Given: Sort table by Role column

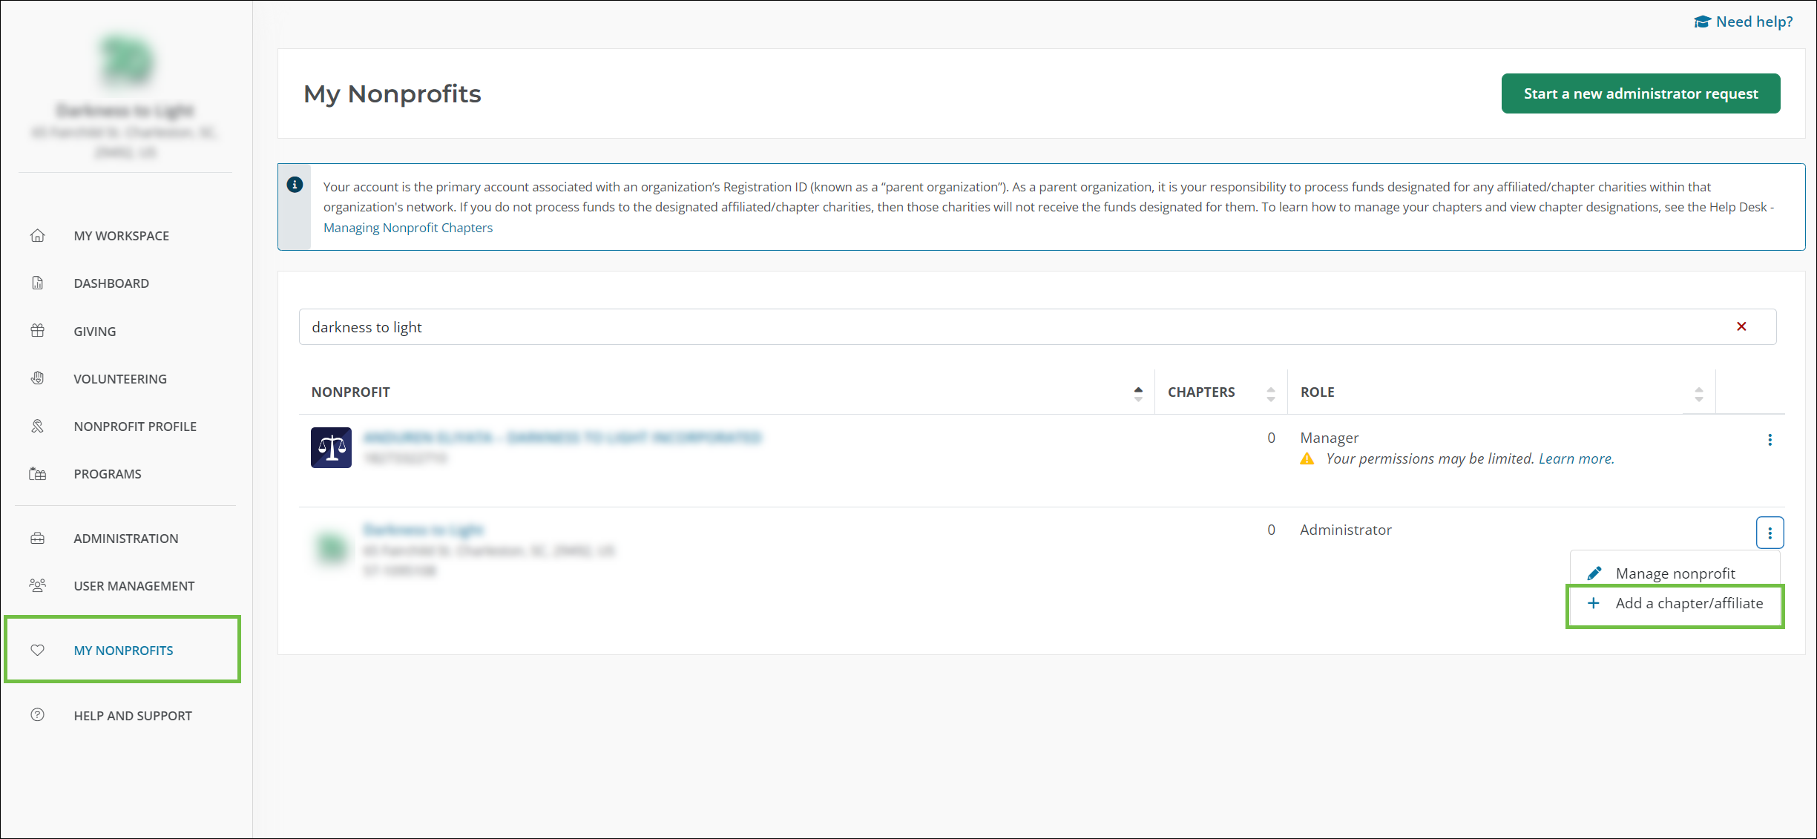Looking at the screenshot, I should (x=1698, y=393).
